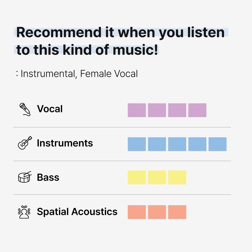Click the first purple Vocal rating block

(137, 110)
